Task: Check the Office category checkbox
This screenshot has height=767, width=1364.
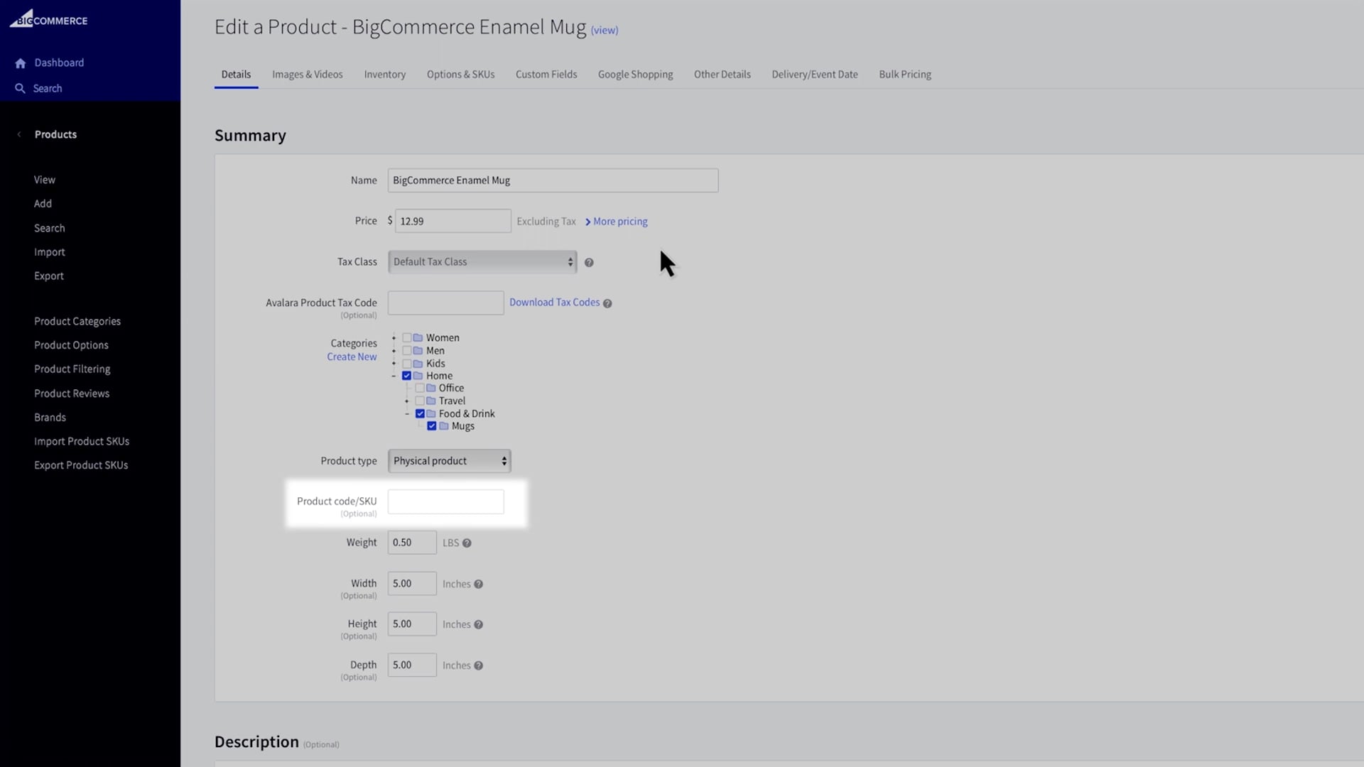Action: (x=420, y=388)
